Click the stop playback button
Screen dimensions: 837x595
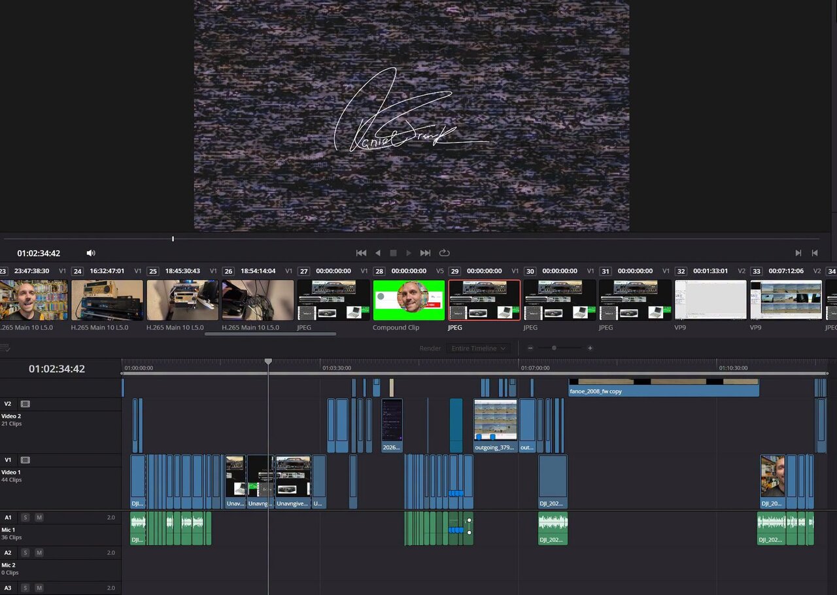tap(393, 253)
